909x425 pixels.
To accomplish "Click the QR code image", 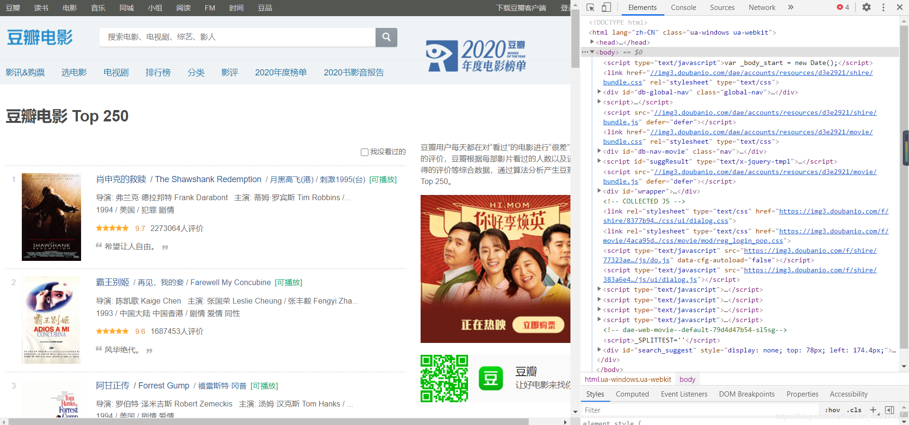I will click(x=444, y=379).
